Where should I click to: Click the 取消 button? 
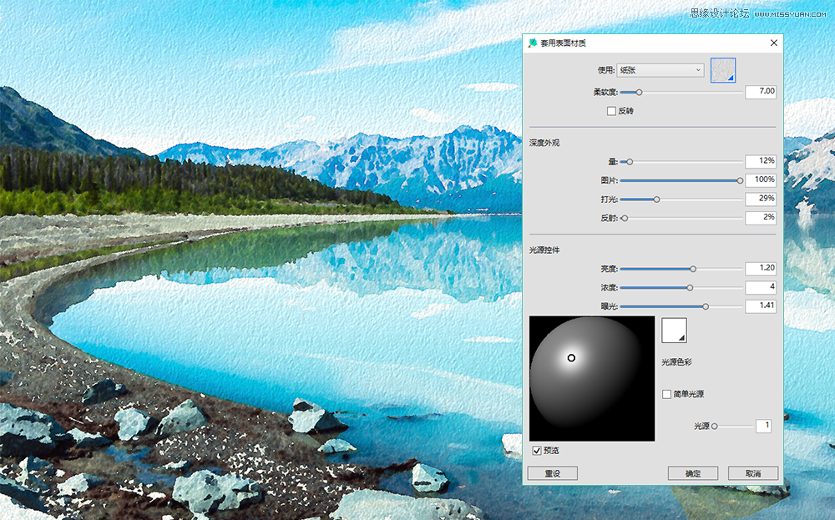[x=753, y=473]
